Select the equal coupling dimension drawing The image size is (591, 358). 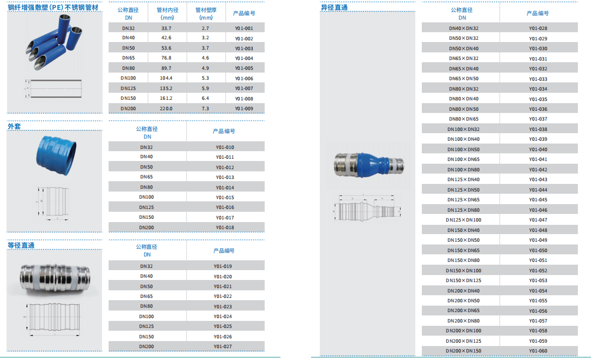coord(53,319)
